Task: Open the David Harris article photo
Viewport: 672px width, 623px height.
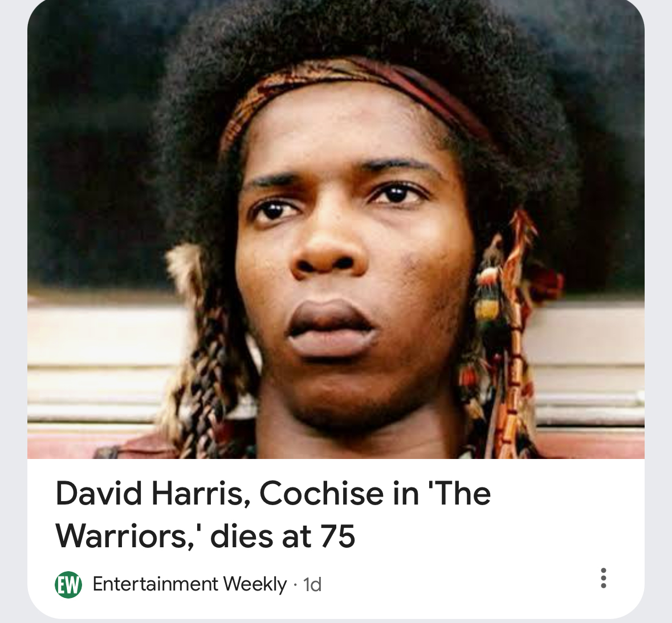Action: tap(336, 229)
